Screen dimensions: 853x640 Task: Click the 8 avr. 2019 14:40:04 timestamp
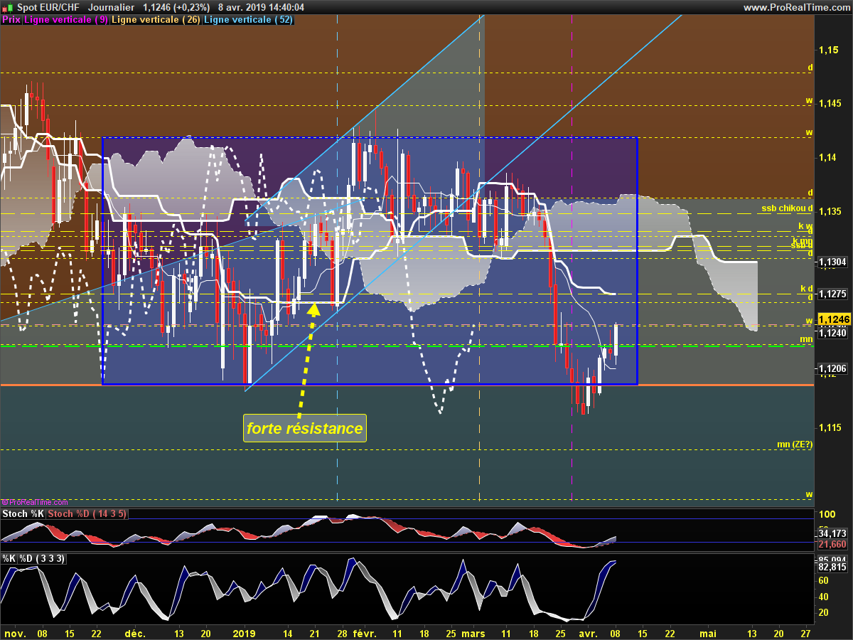point(262,7)
